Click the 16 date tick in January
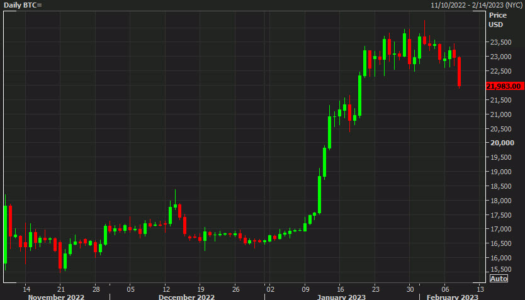 [x=340, y=289]
